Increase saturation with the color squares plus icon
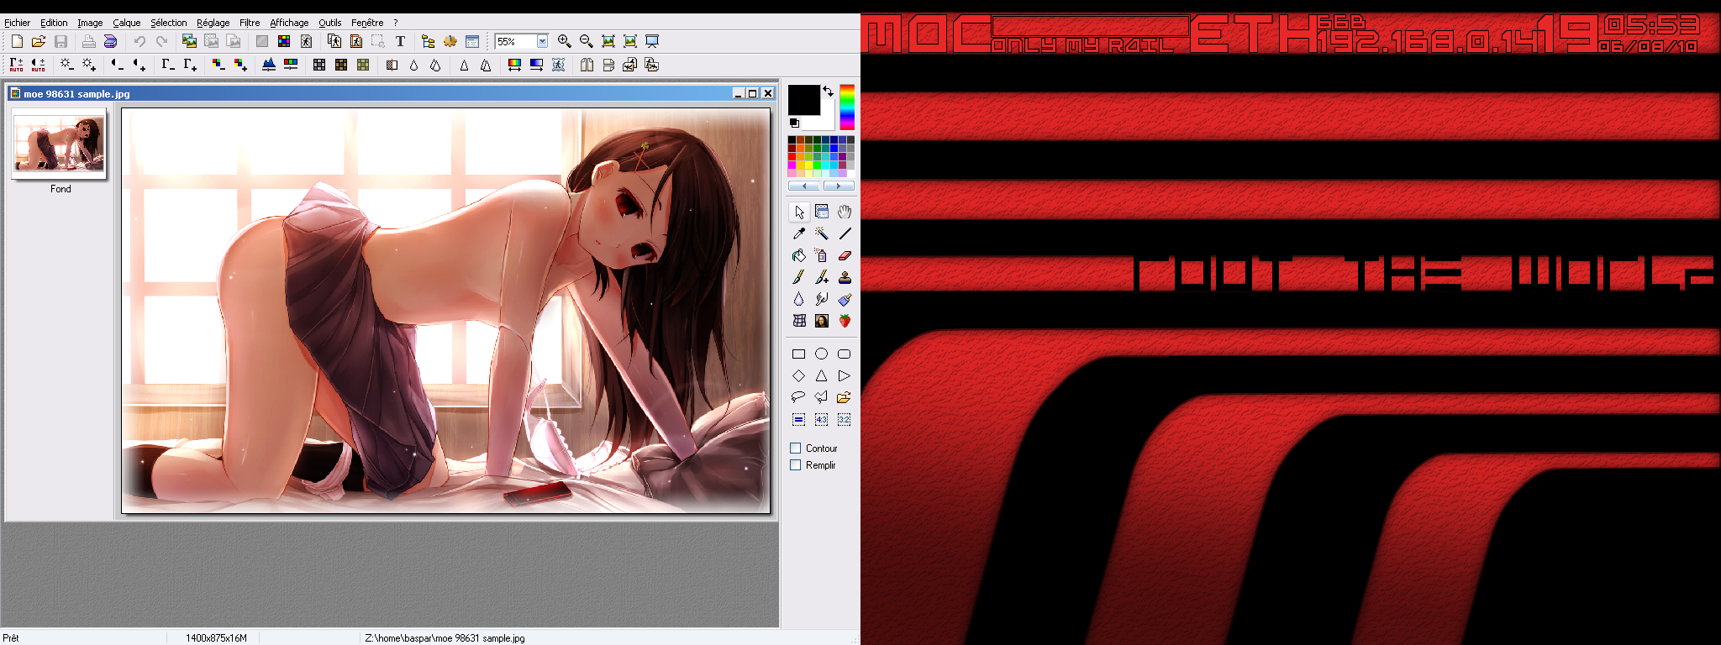 click(240, 65)
